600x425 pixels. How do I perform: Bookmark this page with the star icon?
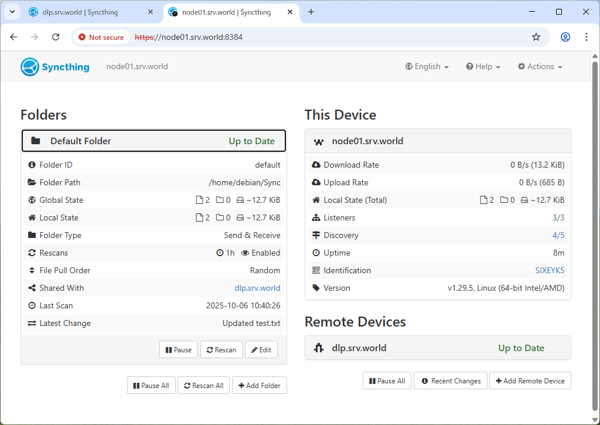pyautogui.click(x=536, y=37)
